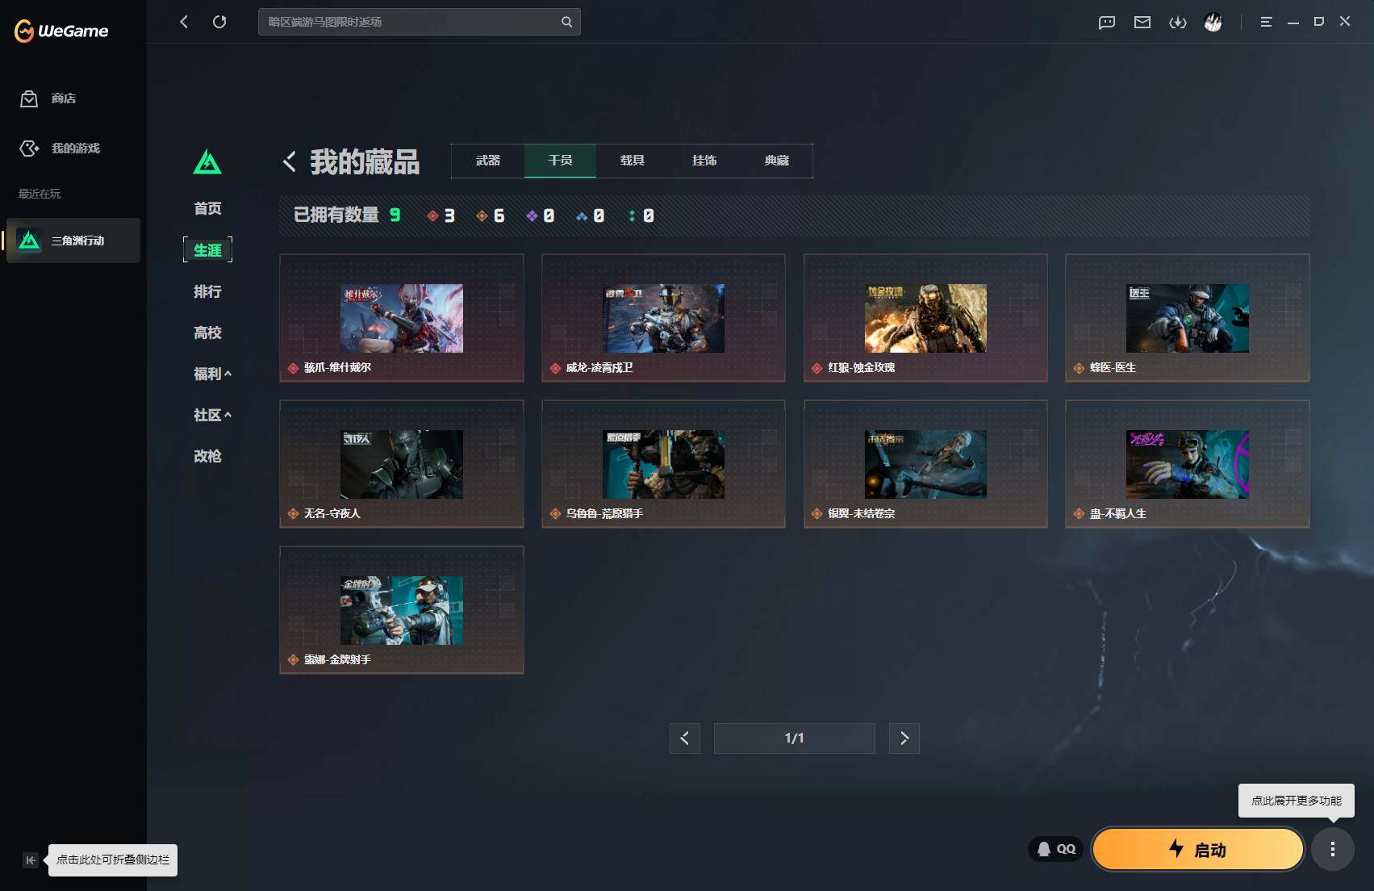Screen dimensions: 1374x891
Task: Select 三角洲行动 game in recent list
Action: (73, 241)
